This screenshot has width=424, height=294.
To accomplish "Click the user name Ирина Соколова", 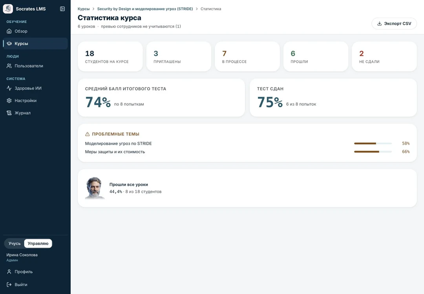I will pos(22,255).
